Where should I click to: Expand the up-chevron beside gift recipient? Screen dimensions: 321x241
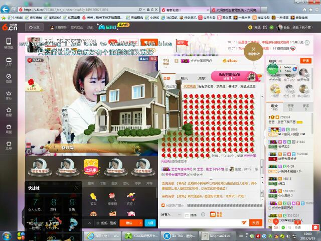tap(90, 223)
